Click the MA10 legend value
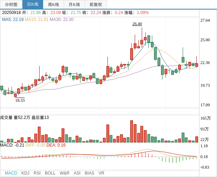The width and height of the screenshot is (217, 177). pyautogui.click(x=36, y=20)
